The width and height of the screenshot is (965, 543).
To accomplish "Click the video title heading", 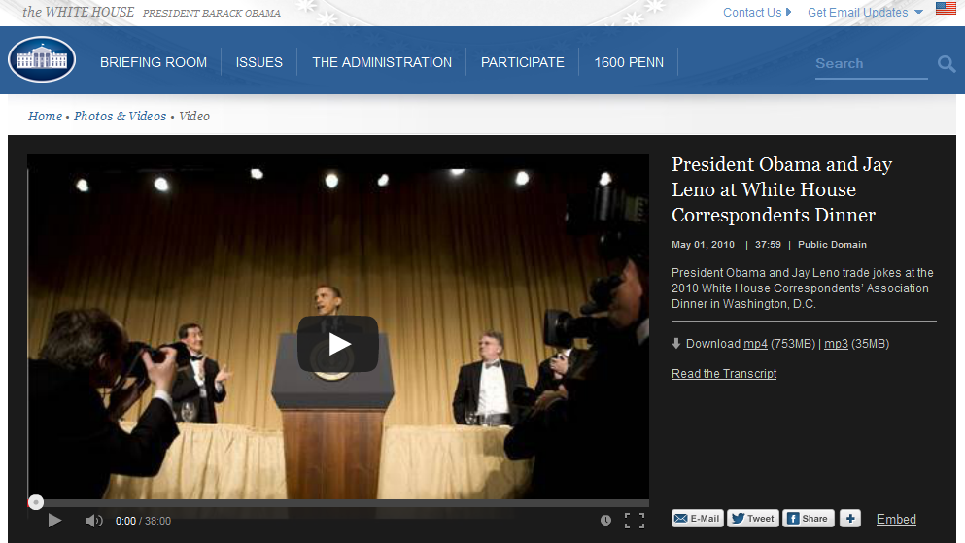I will click(781, 189).
